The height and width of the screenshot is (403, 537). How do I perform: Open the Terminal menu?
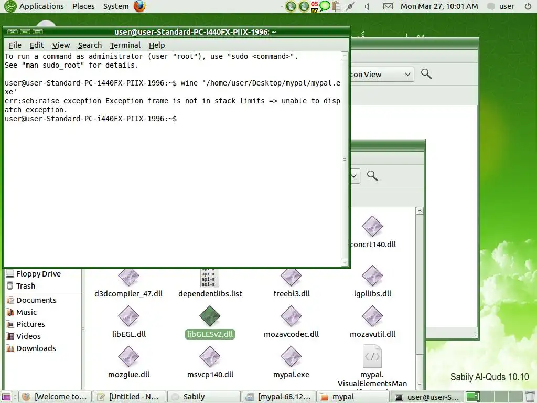pyautogui.click(x=125, y=45)
